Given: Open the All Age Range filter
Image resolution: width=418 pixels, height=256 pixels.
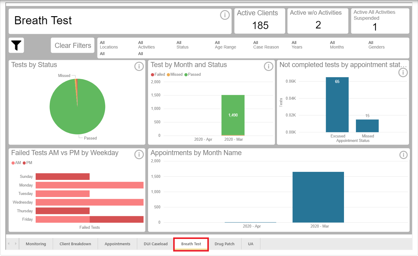Looking at the screenshot, I should (x=225, y=45).
